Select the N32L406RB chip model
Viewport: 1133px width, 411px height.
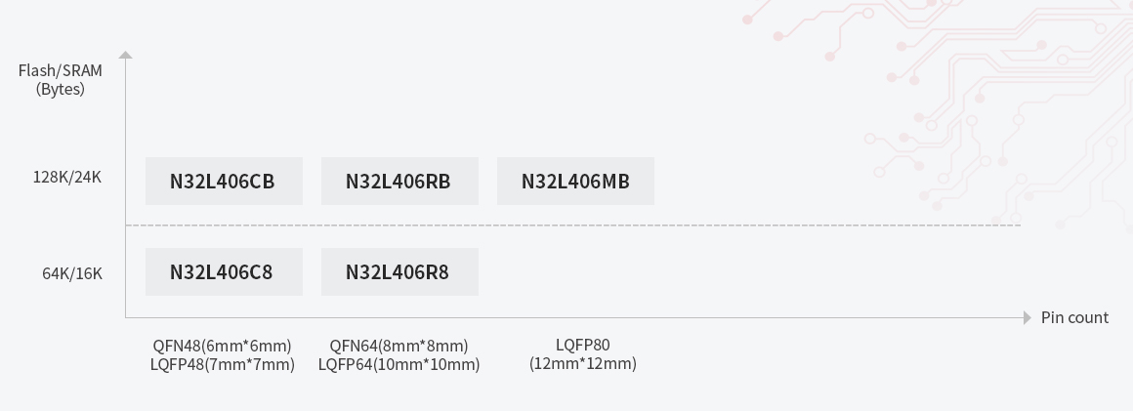pos(399,182)
